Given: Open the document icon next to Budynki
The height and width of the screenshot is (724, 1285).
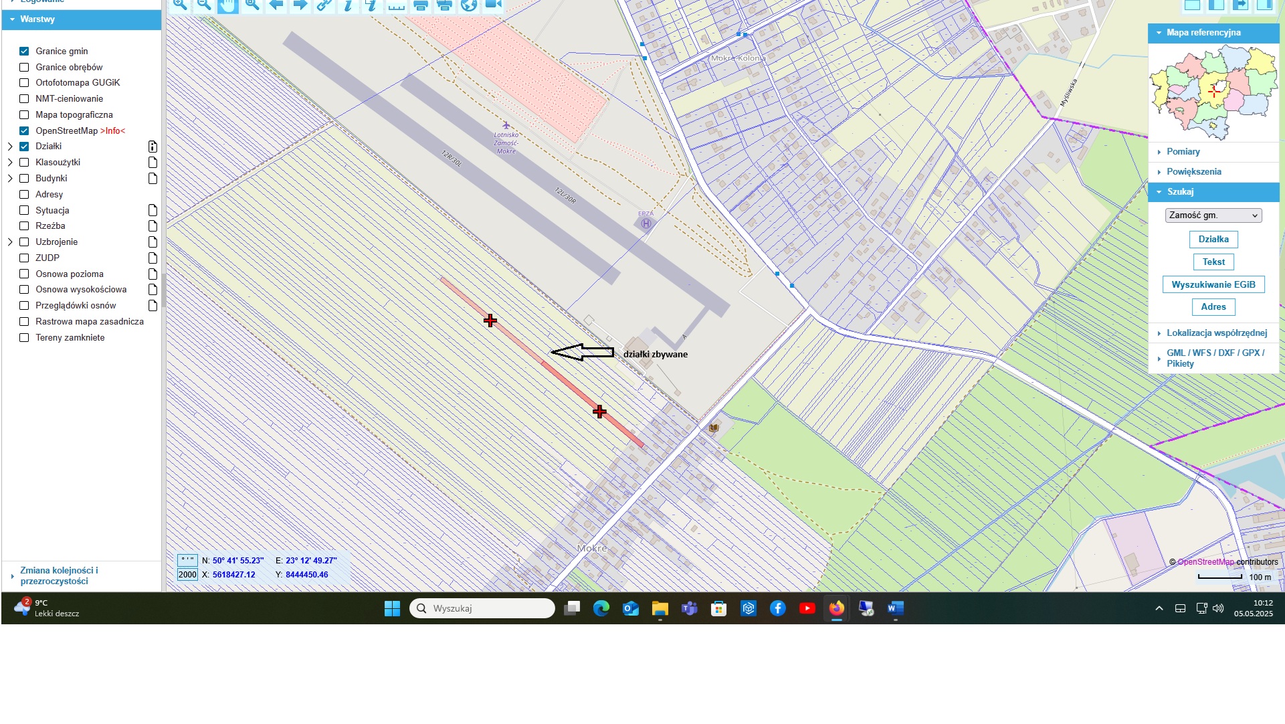Looking at the screenshot, I should coord(153,179).
